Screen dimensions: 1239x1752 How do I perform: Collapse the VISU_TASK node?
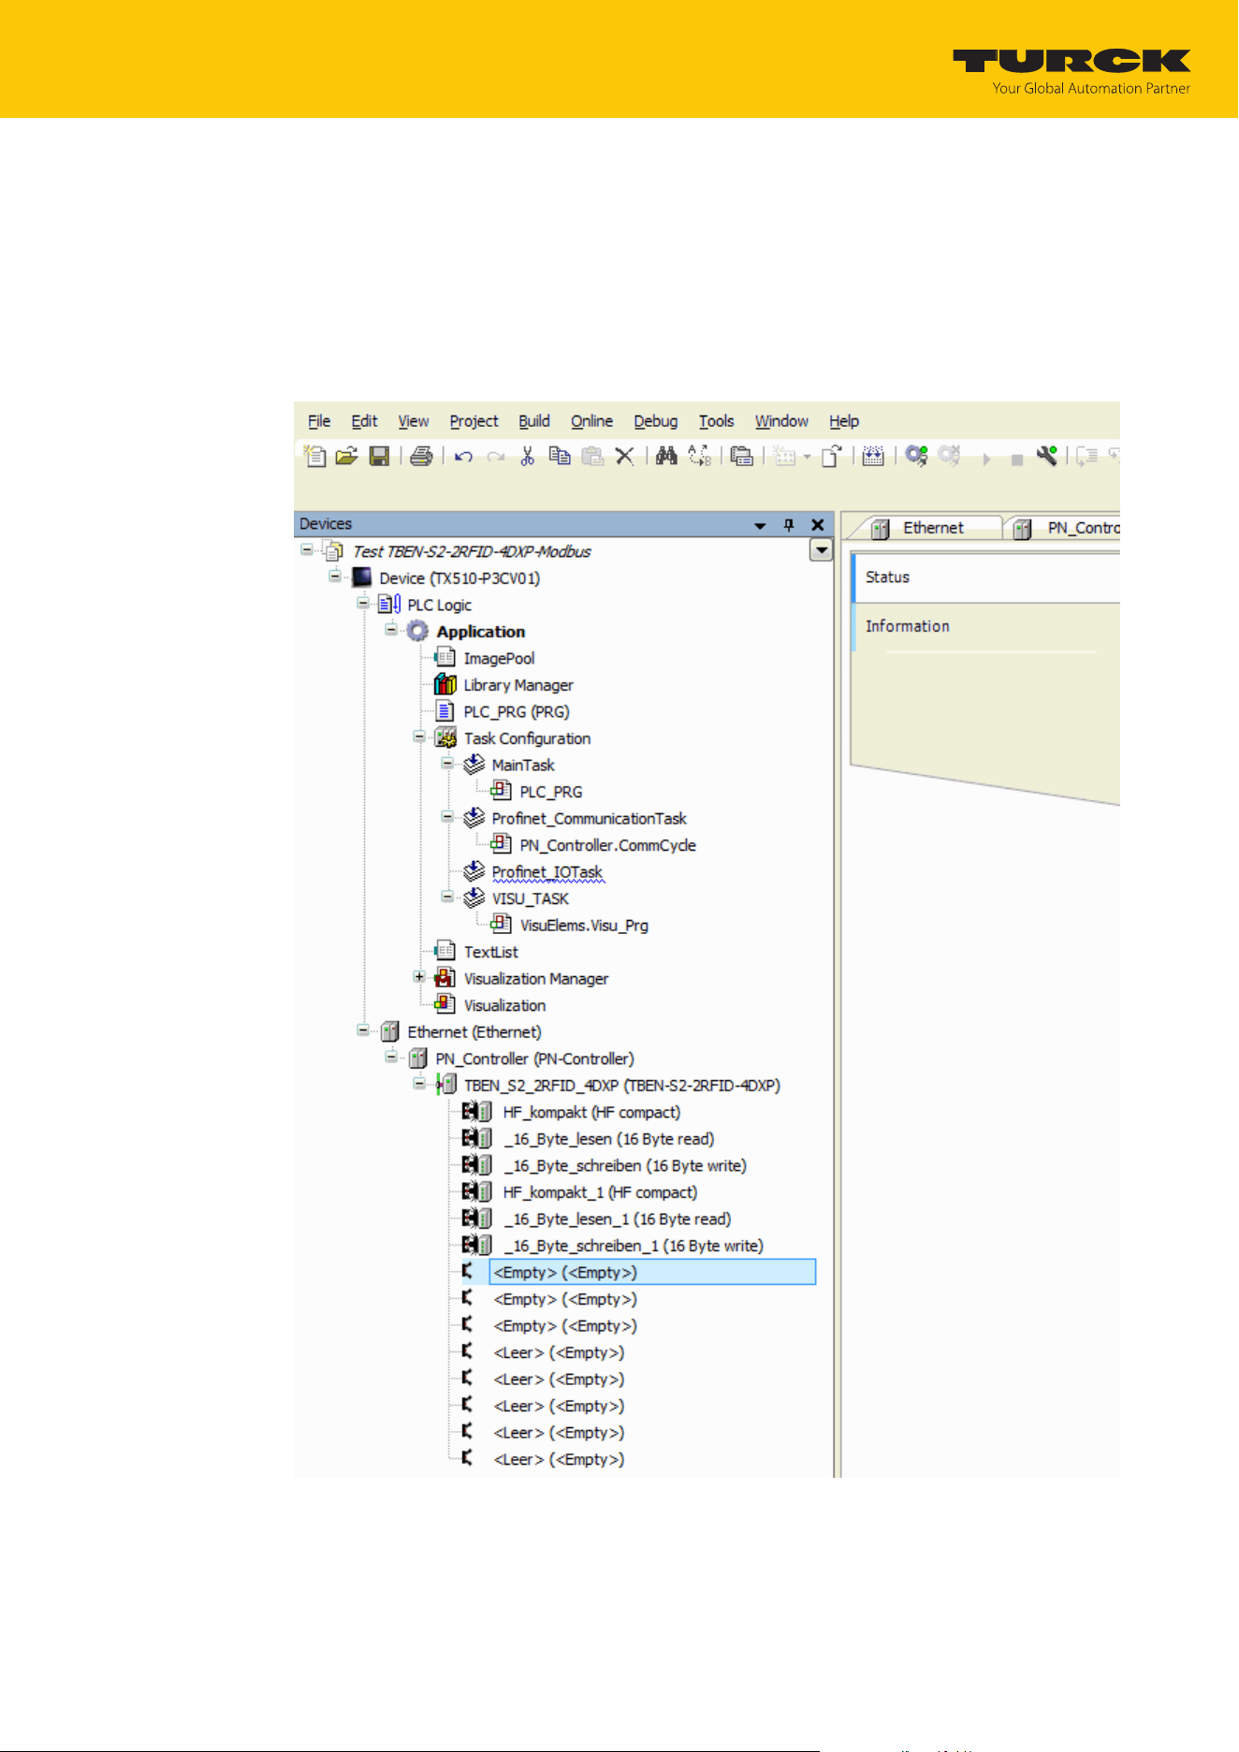pyautogui.click(x=447, y=897)
